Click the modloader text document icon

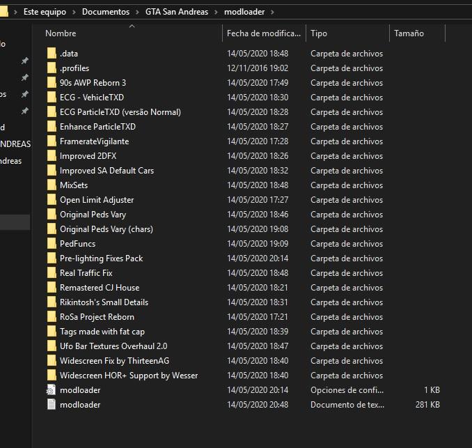[x=52, y=404]
